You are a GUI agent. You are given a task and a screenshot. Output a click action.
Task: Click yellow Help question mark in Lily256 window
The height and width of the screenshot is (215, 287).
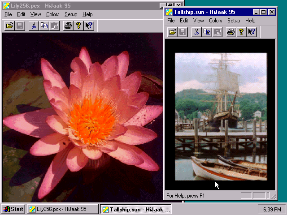click(78, 26)
